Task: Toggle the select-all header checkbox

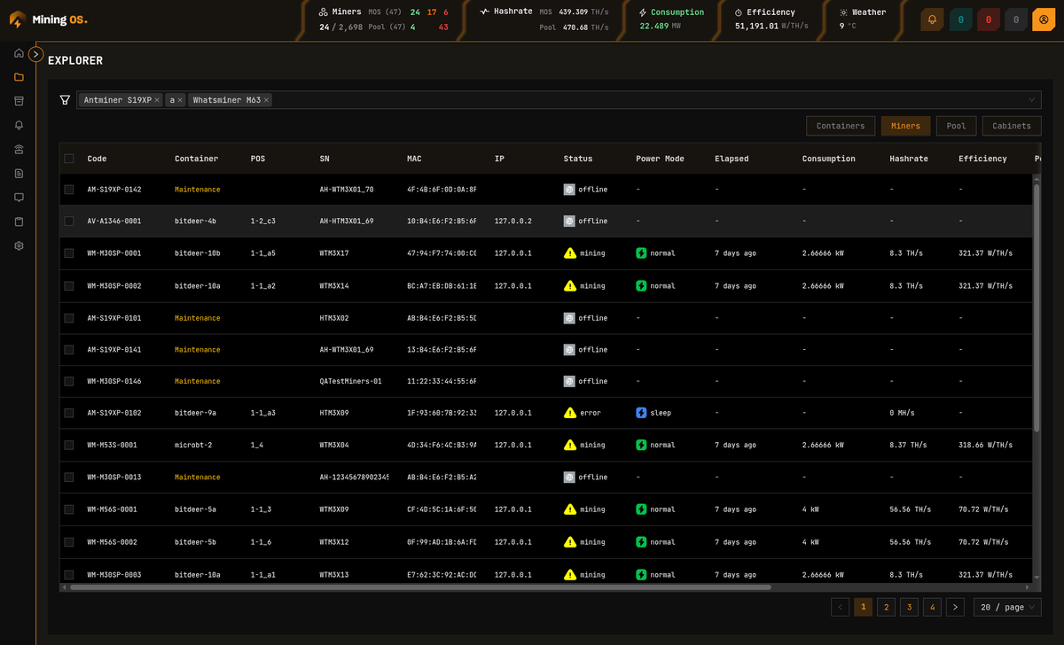Action: [x=69, y=159]
